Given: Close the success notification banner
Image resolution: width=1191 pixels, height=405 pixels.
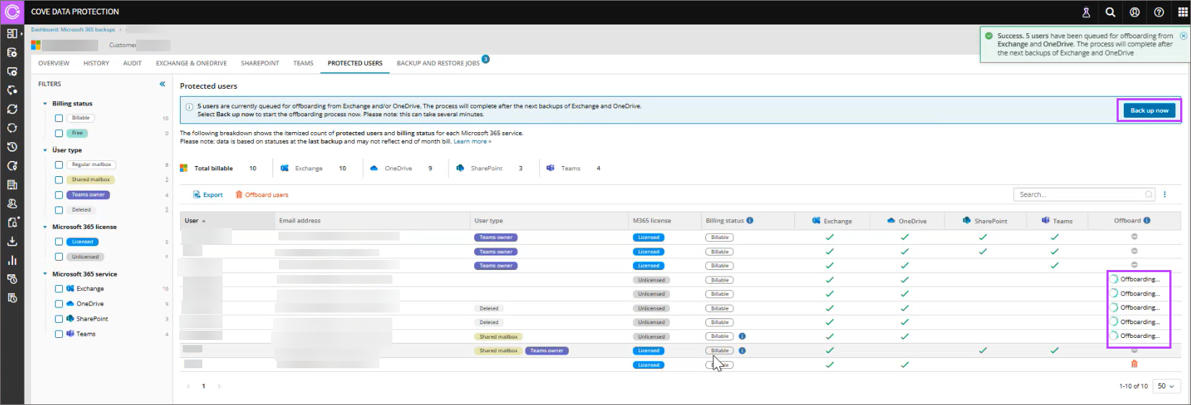Looking at the screenshot, I should 1183,35.
